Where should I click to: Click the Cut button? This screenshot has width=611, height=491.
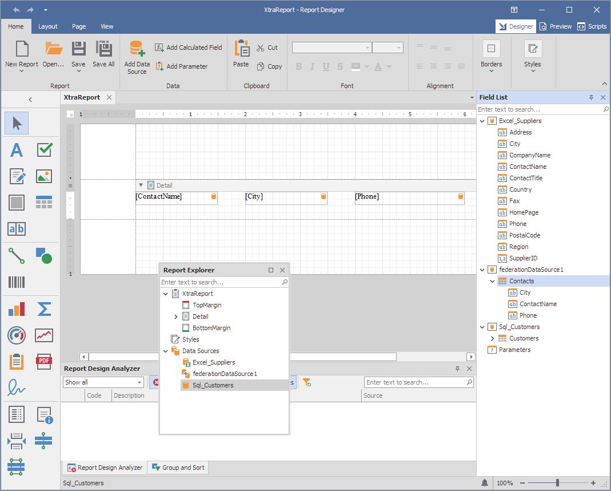[267, 47]
